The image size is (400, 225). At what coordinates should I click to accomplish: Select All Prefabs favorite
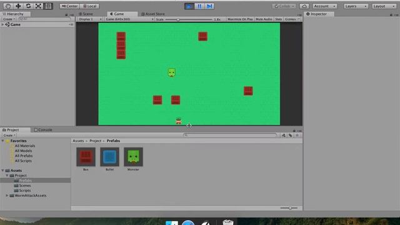pyautogui.click(x=24, y=156)
